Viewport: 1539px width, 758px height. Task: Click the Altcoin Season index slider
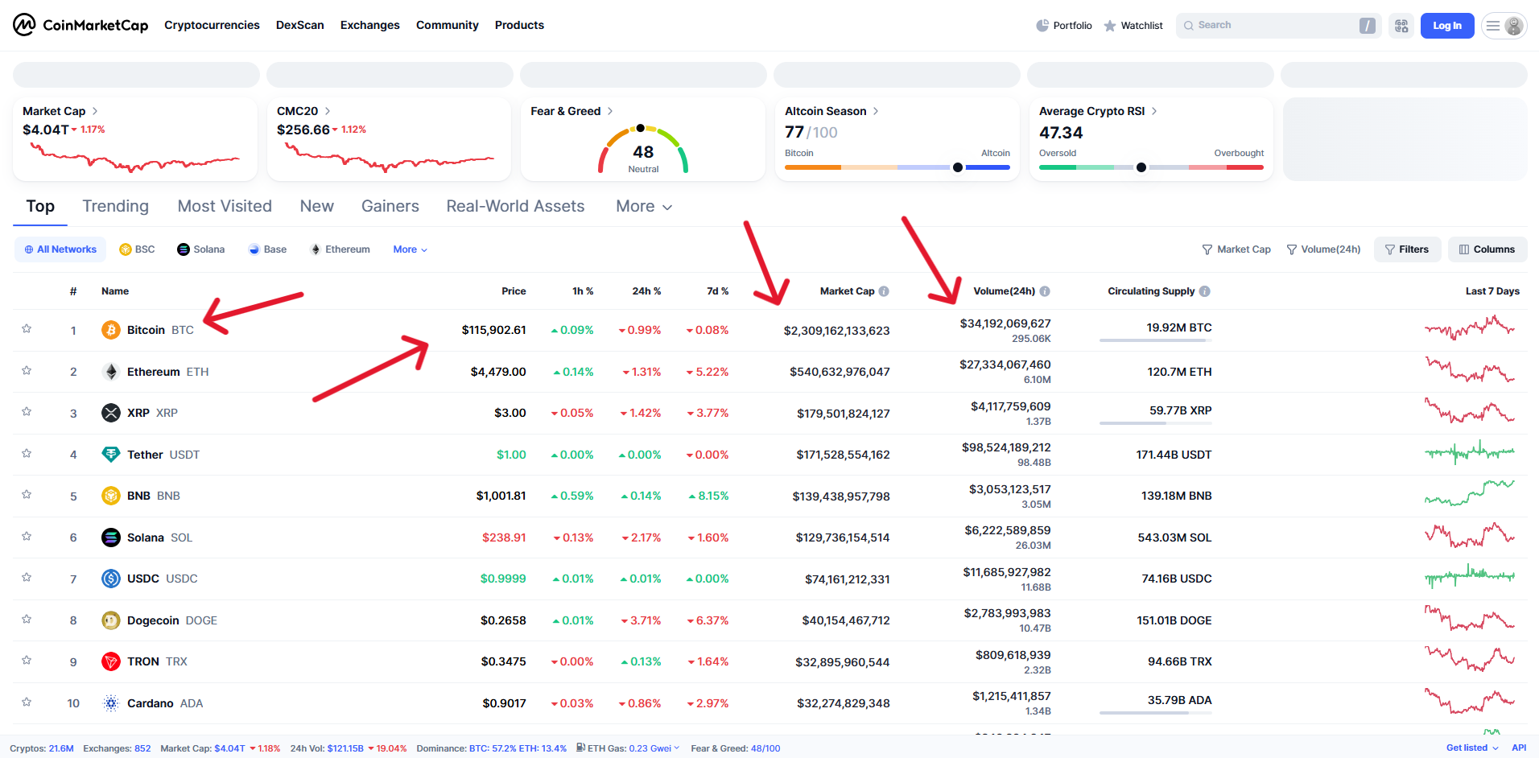click(x=897, y=167)
